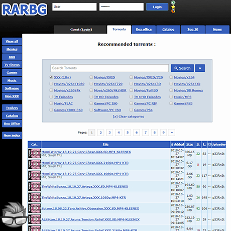Go to the Top 10 tab
This screenshot has width=231, height=231.
point(193,30)
